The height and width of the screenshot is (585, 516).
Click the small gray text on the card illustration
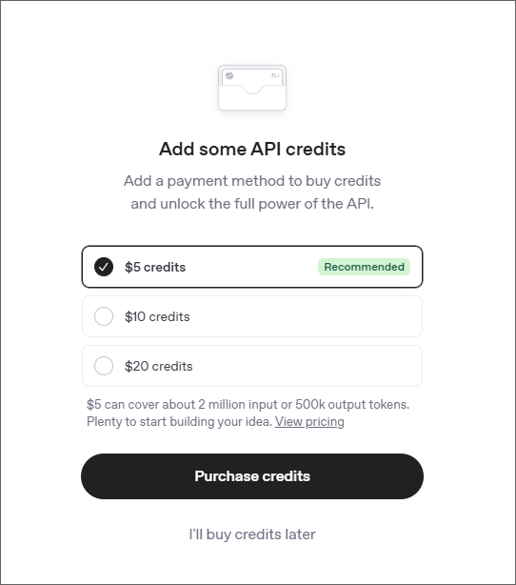click(275, 75)
